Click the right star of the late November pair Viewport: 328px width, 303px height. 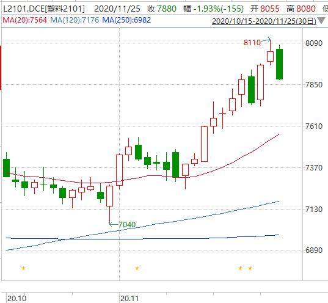pyautogui.click(x=250, y=268)
